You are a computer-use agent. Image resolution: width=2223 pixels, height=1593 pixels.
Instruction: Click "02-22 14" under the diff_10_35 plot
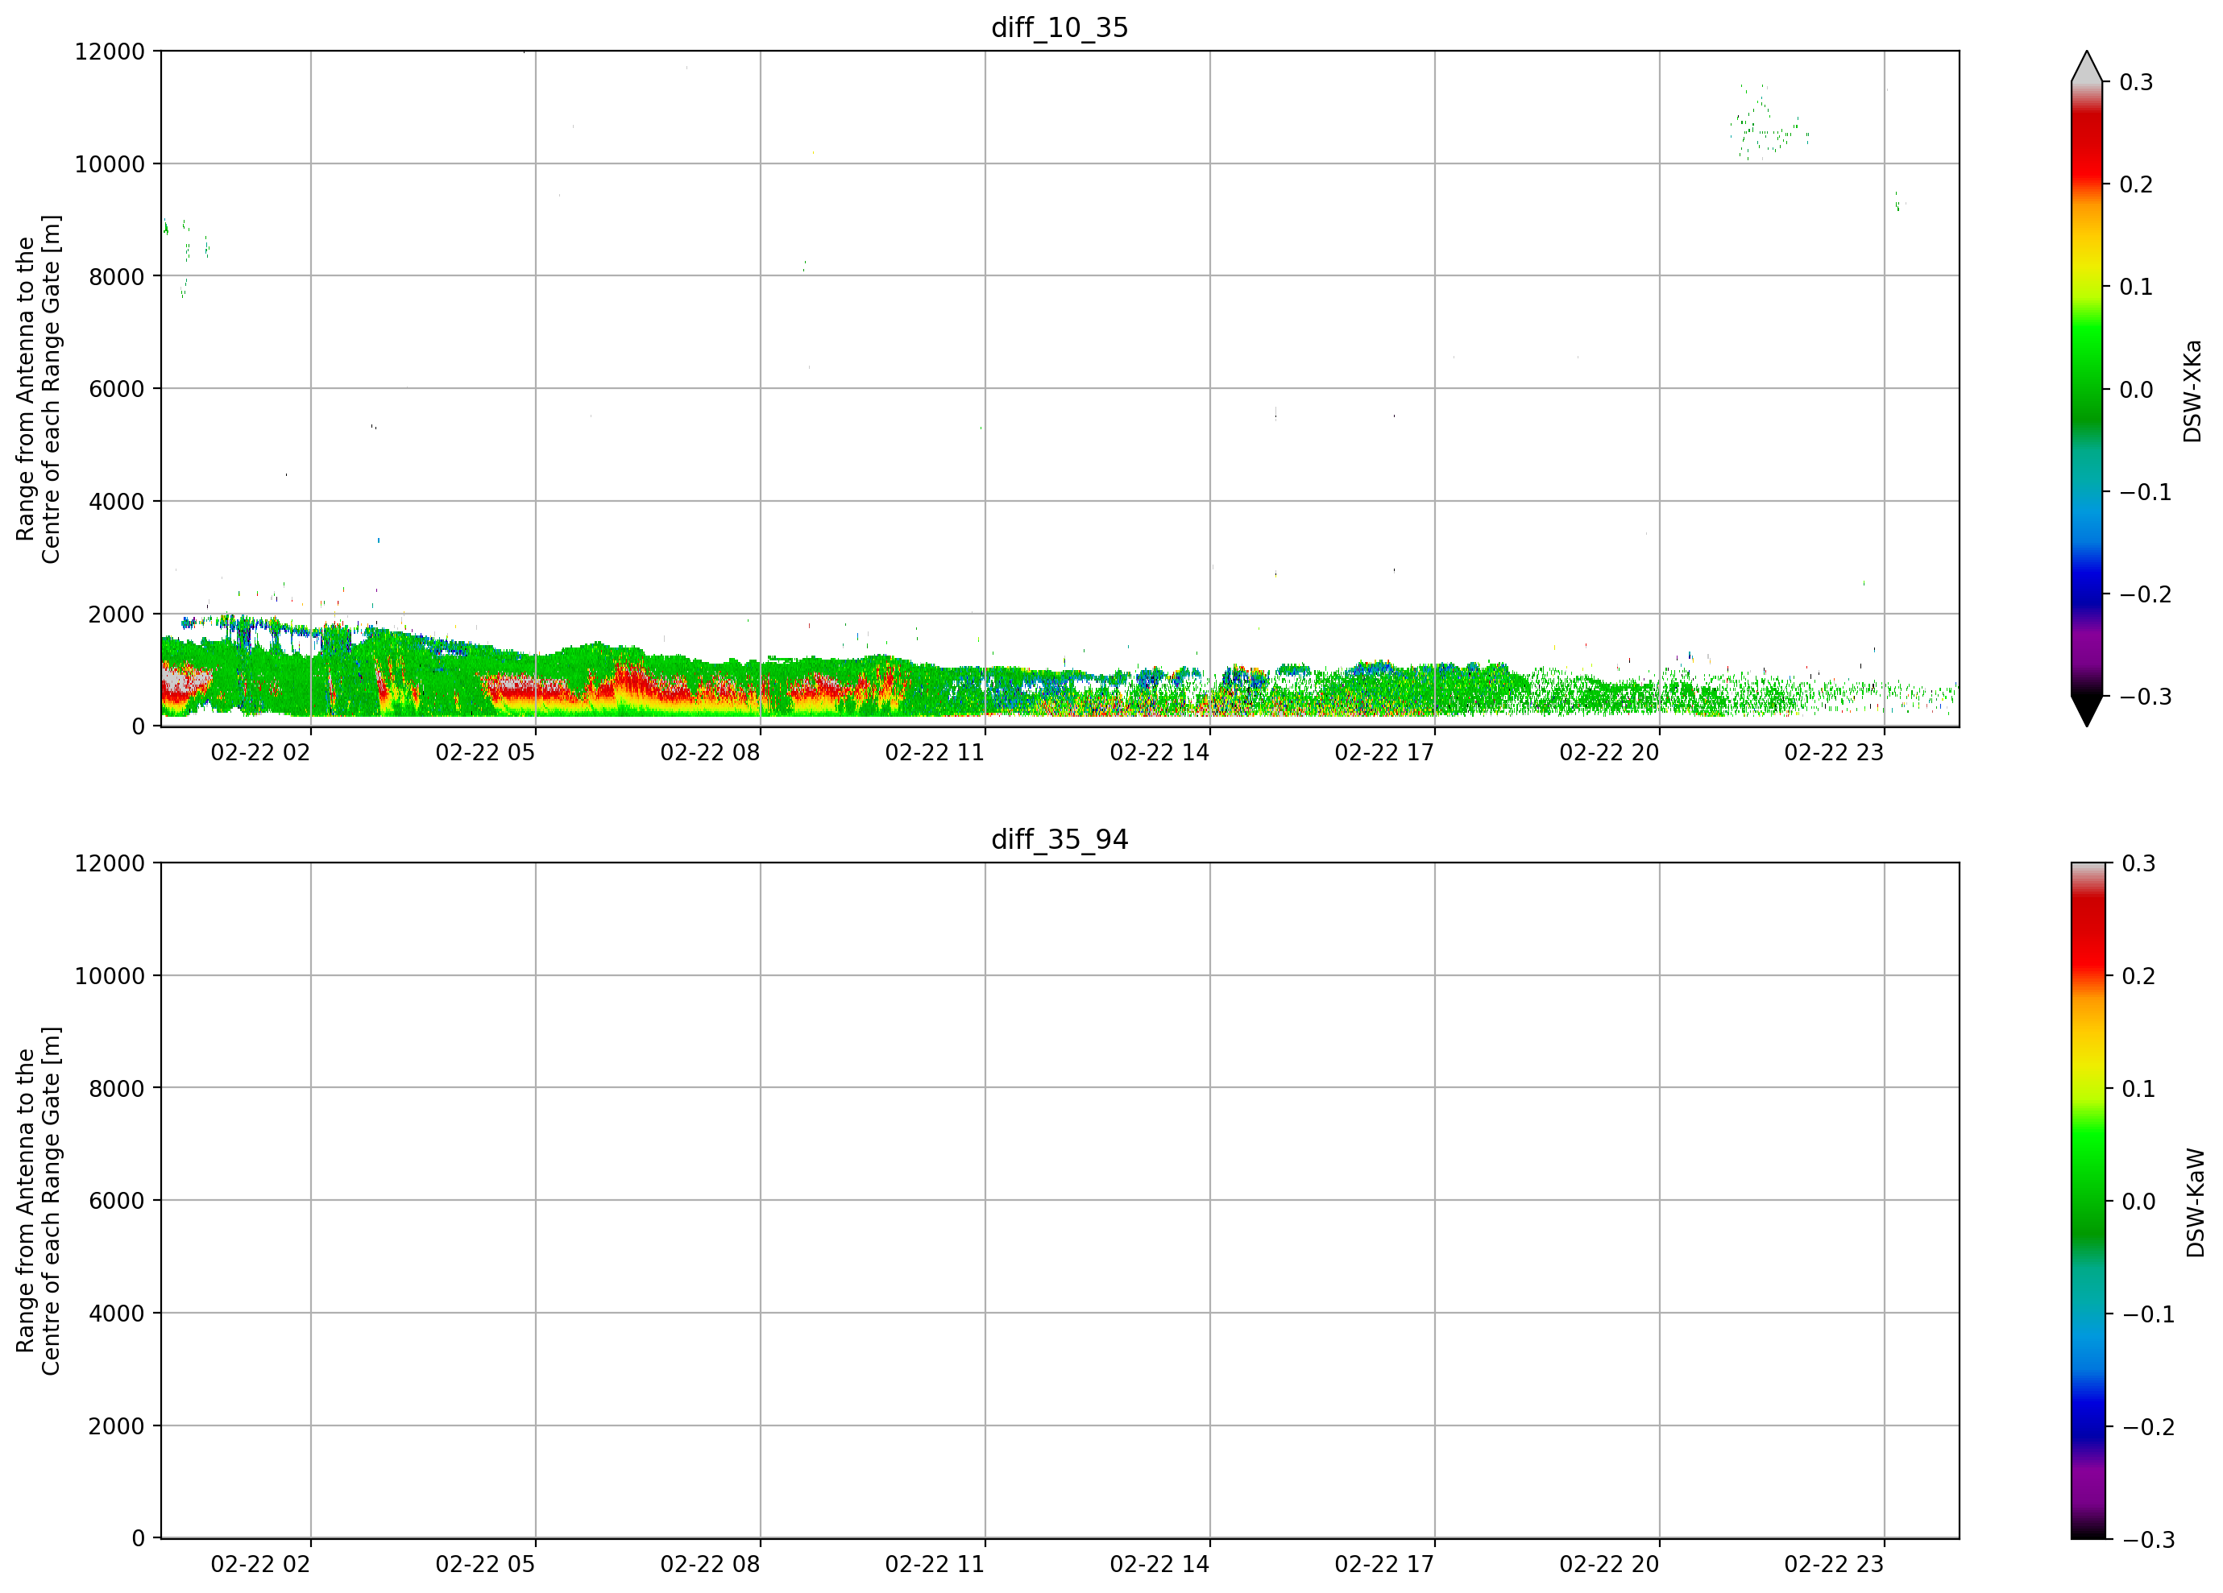[x=1159, y=752]
